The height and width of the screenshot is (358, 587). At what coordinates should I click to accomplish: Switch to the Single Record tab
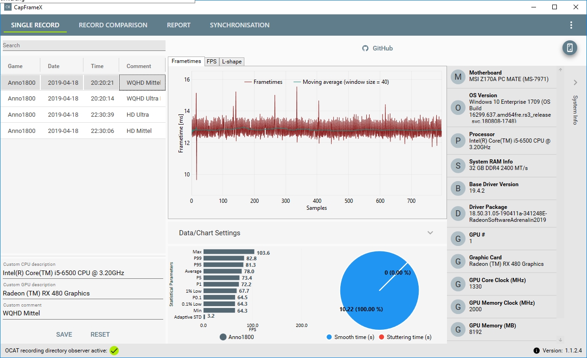[35, 25]
